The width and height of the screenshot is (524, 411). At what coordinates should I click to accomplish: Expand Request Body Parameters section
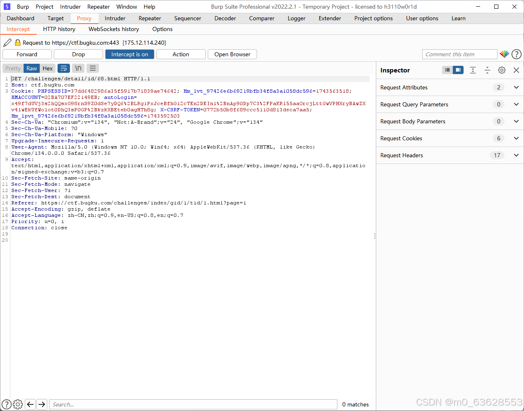[450, 121]
